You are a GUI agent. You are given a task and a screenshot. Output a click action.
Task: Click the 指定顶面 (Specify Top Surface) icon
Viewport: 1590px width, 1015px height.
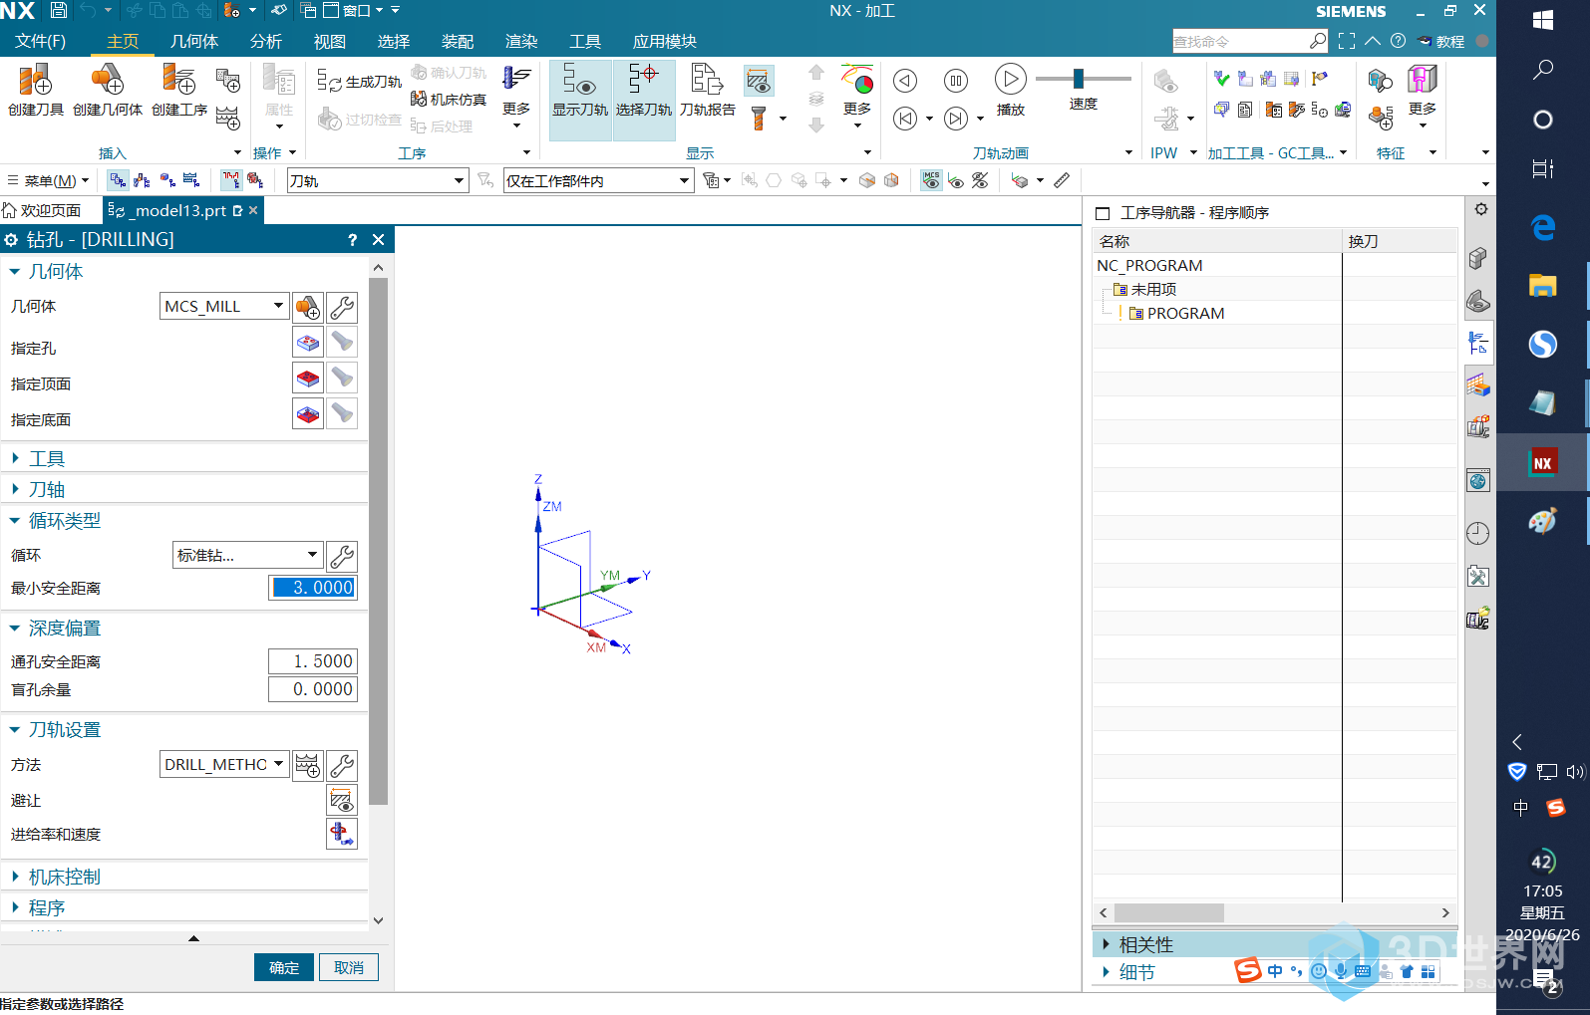(x=308, y=379)
